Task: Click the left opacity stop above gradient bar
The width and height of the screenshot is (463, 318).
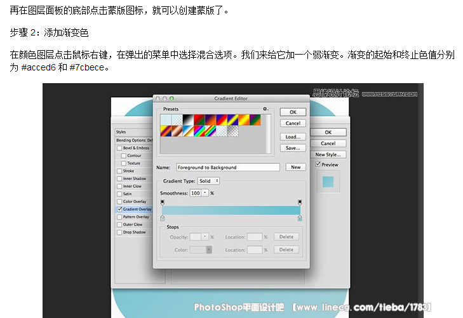Action: coord(163,202)
